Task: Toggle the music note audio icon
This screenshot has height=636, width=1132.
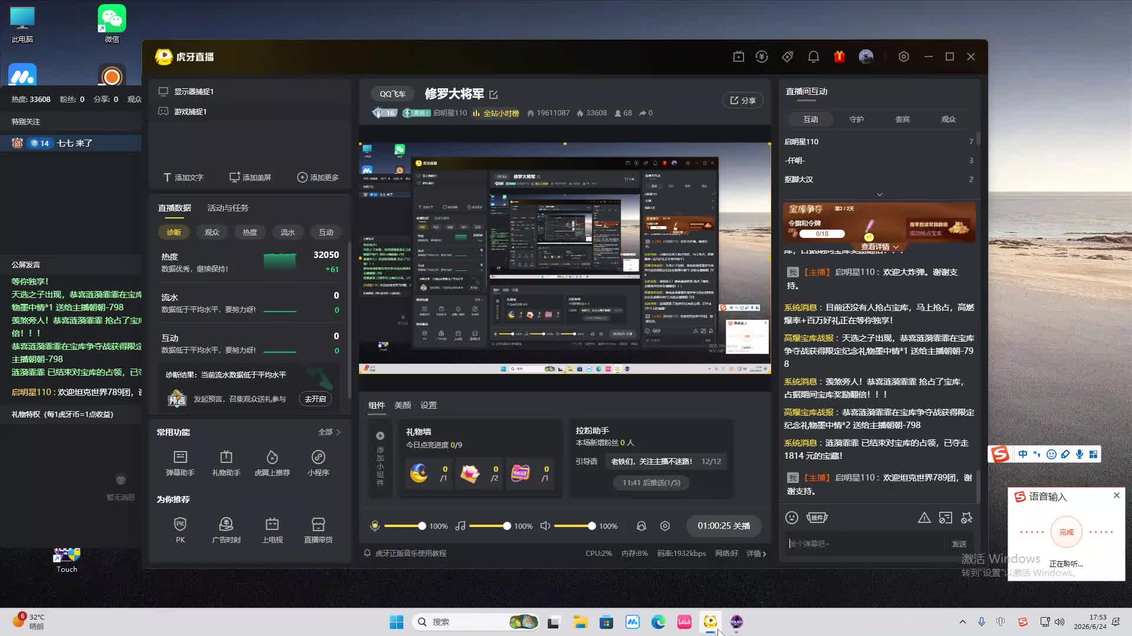Action: click(460, 526)
